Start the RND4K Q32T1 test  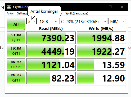16,64
